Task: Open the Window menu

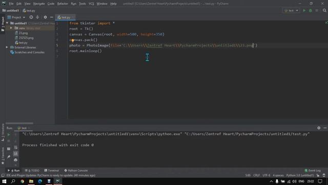Action: click(x=102, y=4)
